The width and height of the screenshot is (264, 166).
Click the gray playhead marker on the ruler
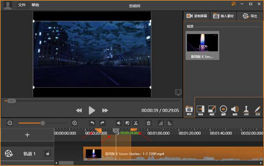click(x=116, y=131)
